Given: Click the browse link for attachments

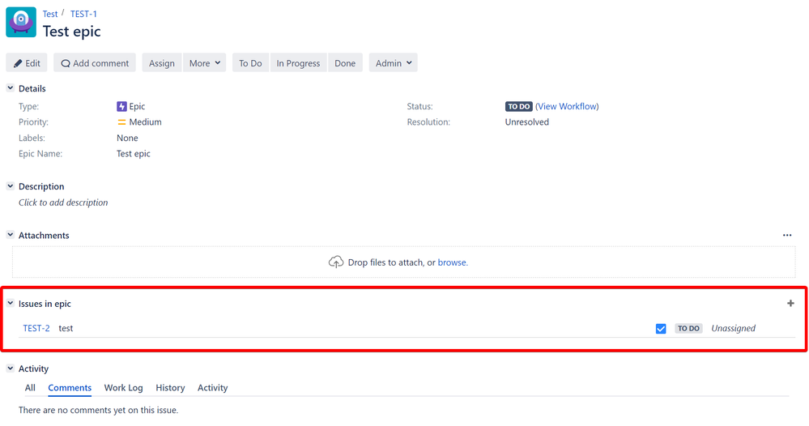Looking at the screenshot, I should 453,262.
